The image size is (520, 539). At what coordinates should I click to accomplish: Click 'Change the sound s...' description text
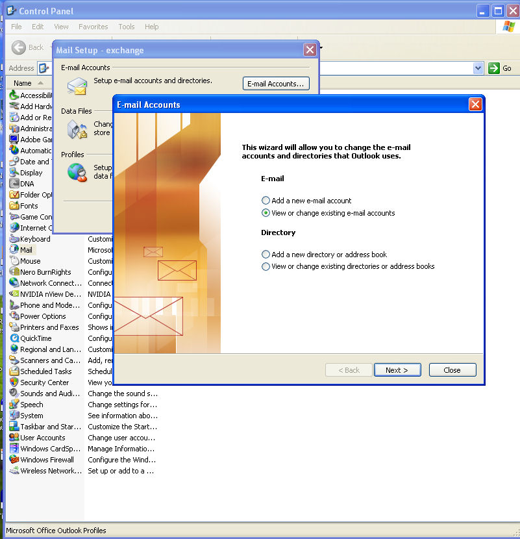(123, 394)
